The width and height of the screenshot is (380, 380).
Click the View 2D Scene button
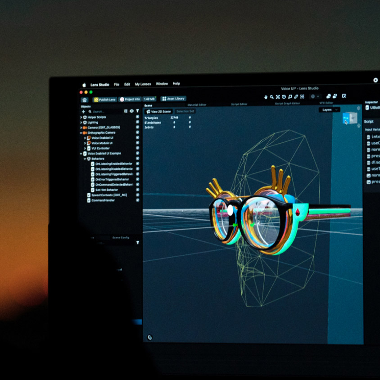pyautogui.click(x=158, y=112)
